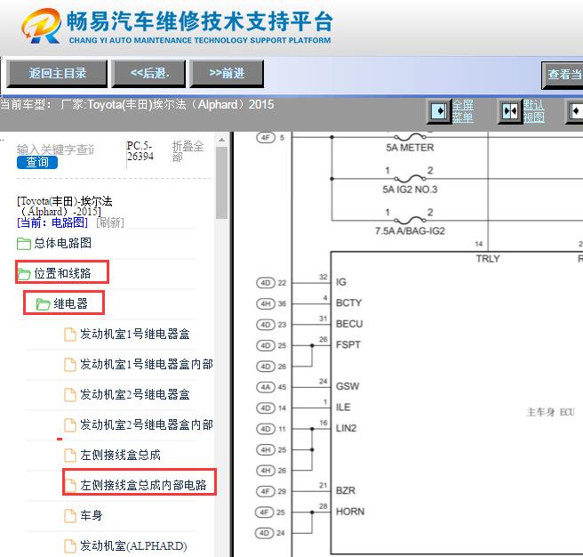The image size is (583, 557).
Task: Open 发动机室1号继电器盒内部 document
Action: [147, 364]
